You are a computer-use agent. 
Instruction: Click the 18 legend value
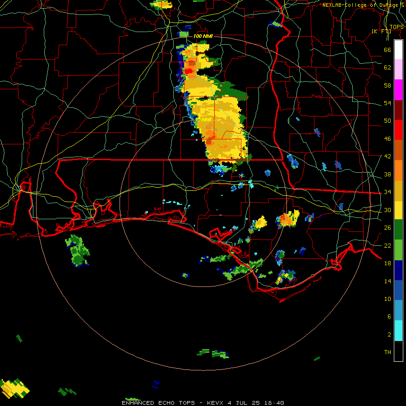[x=388, y=263]
